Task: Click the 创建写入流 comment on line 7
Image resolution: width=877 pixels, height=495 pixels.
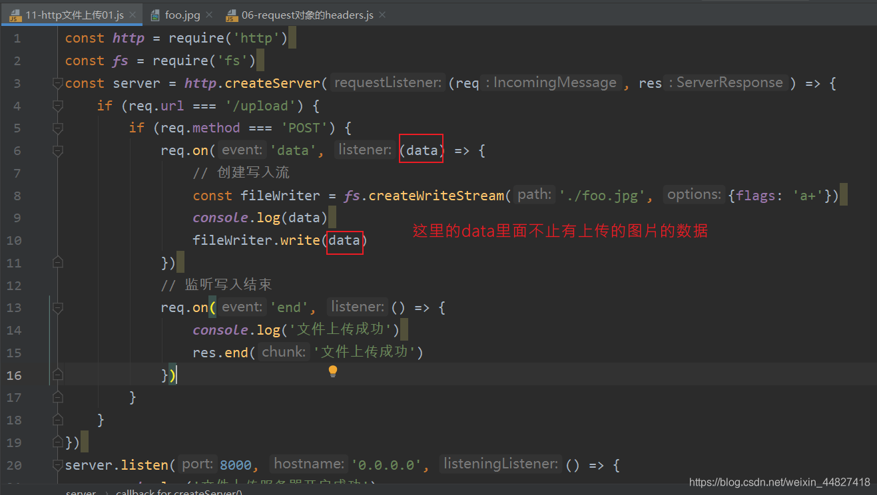Action: (241, 173)
